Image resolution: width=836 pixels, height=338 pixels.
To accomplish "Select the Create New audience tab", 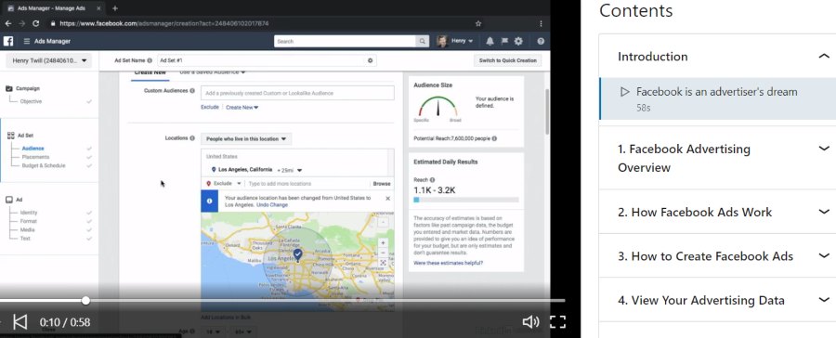I will pyautogui.click(x=150, y=73).
